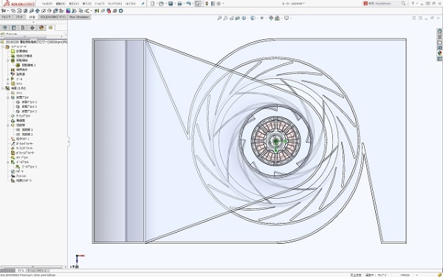Collapse the Cut Plots tree node
This screenshot has width=443, height=277.
tap(8, 98)
